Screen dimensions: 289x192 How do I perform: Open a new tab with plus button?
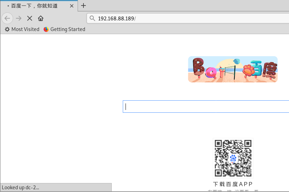(x=83, y=6)
